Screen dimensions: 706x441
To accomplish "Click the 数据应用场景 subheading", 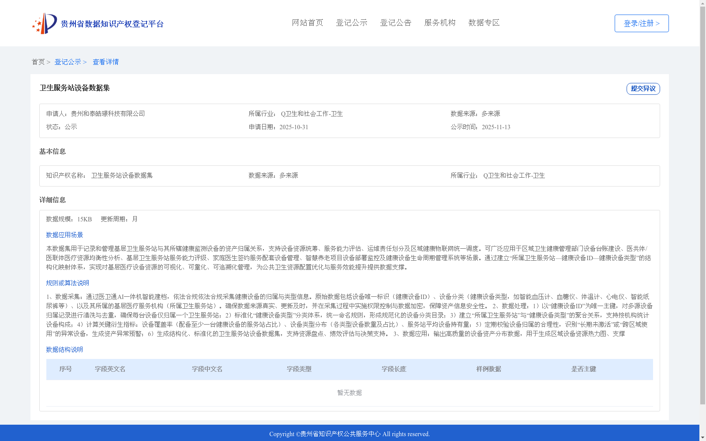I will point(64,235).
